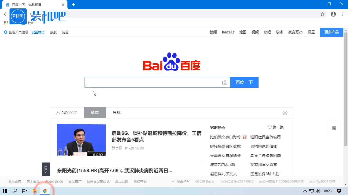This screenshot has height=195, width=348.
Task: Open the feed settings gear icon
Action: [x=285, y=113]
